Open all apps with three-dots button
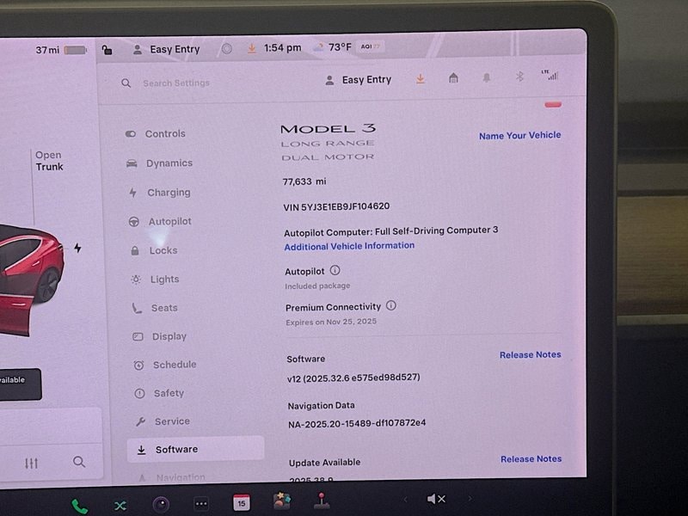 201,504
